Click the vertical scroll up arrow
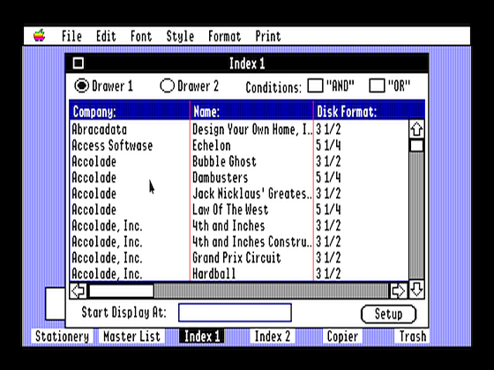Screen dimensions: 494x370 (x=416, y=129)
